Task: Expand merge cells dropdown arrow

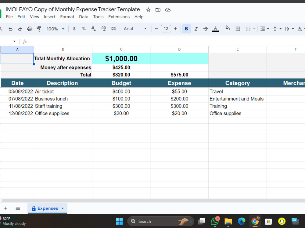Action: click(x=254, y=29)
